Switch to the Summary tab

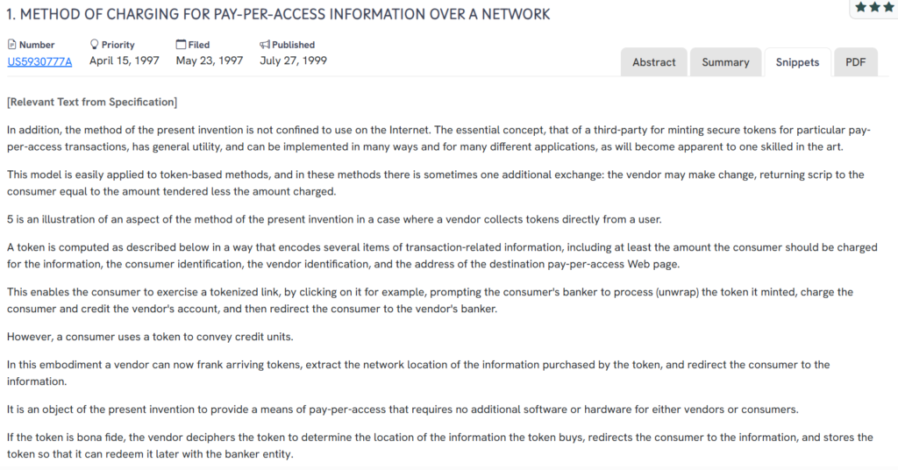coord(725,62)
